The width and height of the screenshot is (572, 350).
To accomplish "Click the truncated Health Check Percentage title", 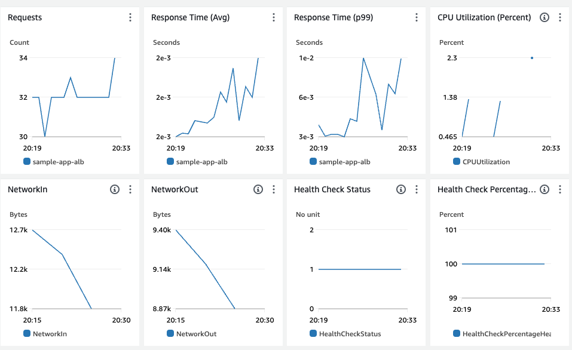I will pos(487,189).
